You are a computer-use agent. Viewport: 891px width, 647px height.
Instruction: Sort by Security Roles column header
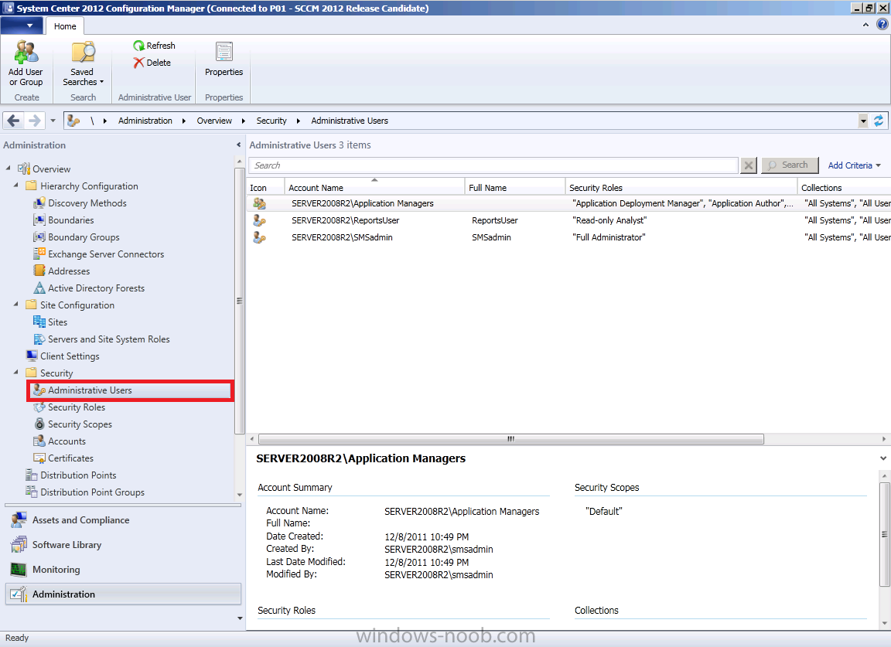click(x=681, y=188)
